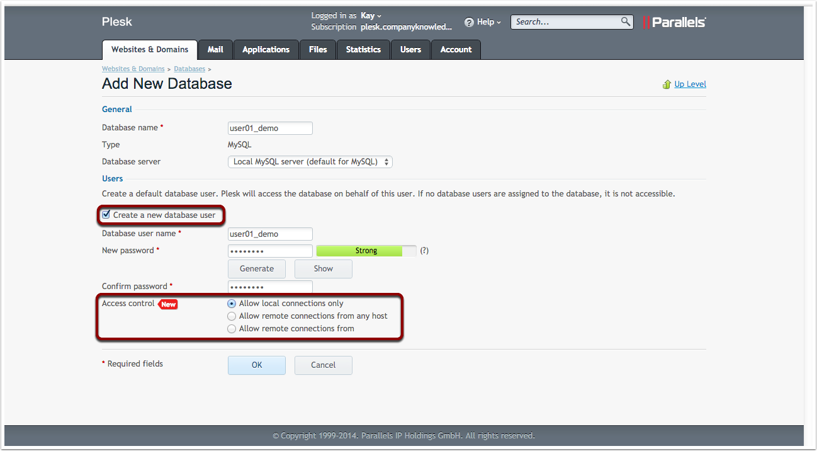This screenshot has height=451, width=817.
Task: Click the red New badge
Action: (167, 304)
